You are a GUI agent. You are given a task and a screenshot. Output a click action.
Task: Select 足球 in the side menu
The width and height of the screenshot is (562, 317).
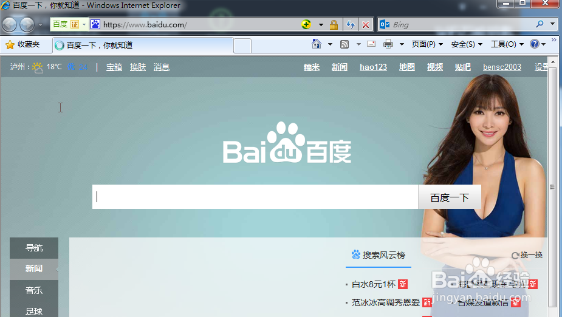click(x=34, y=311)
